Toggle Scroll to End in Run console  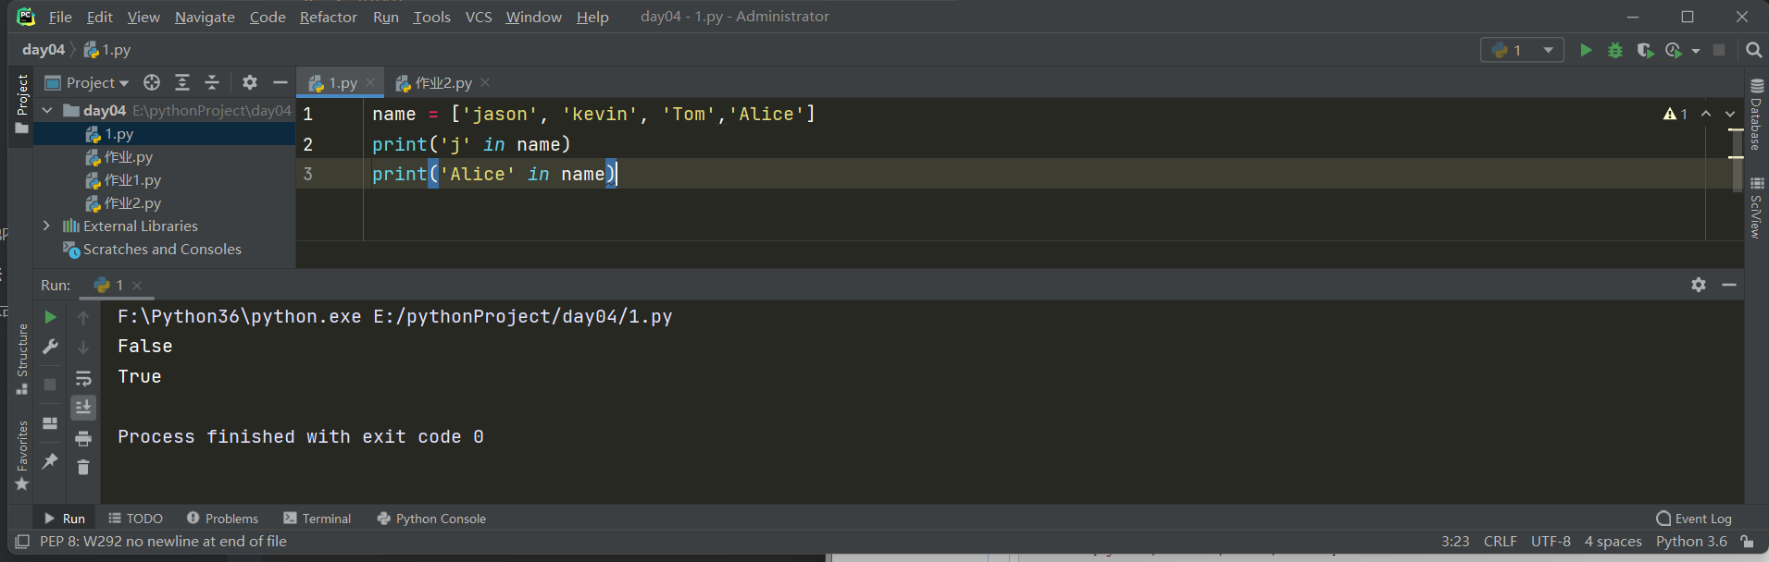click(x=83, y=408)
